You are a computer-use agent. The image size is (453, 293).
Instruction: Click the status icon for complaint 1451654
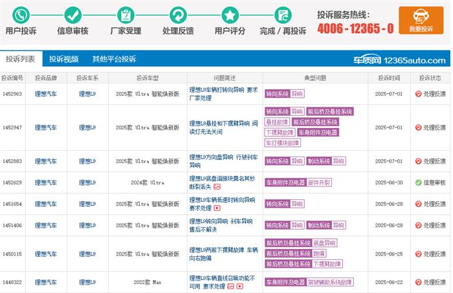[418, 204]
